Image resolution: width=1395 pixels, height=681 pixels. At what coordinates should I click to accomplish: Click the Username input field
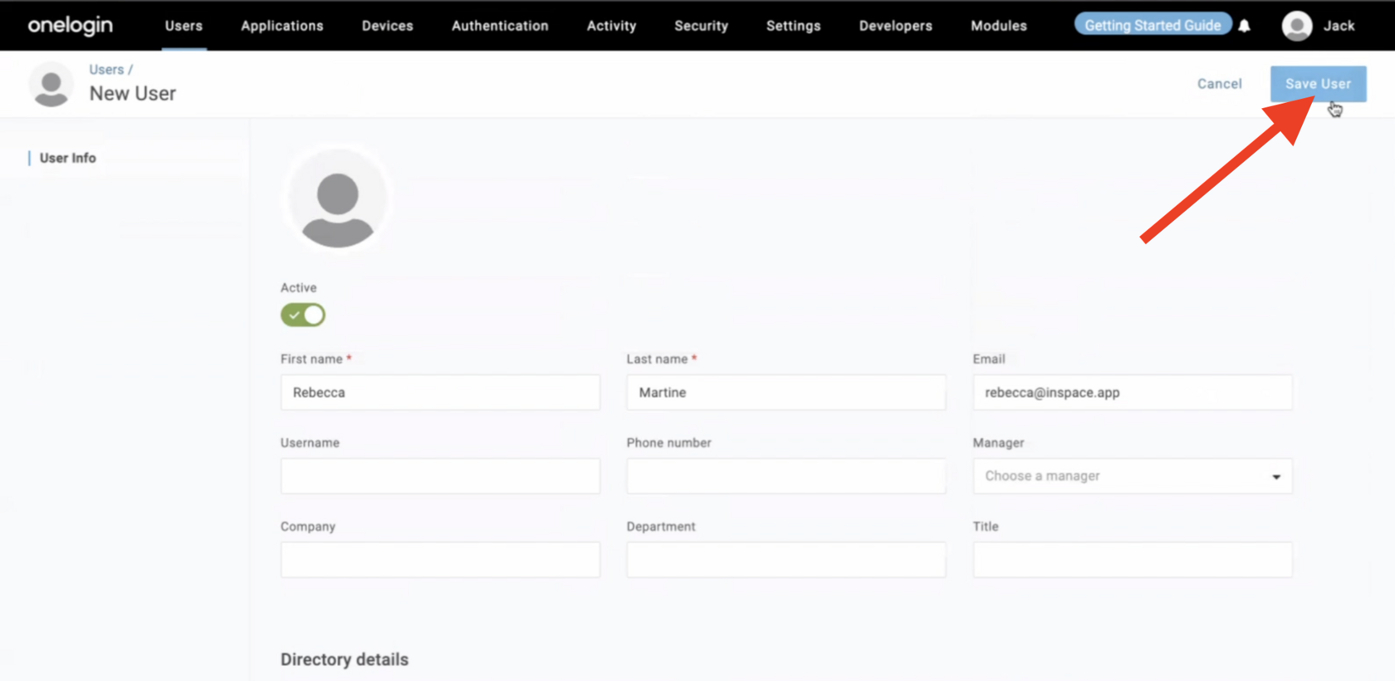click(440, 476)
